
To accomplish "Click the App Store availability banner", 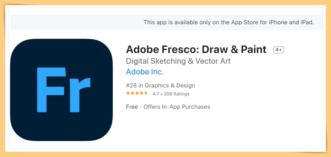I will click(166, 22).
